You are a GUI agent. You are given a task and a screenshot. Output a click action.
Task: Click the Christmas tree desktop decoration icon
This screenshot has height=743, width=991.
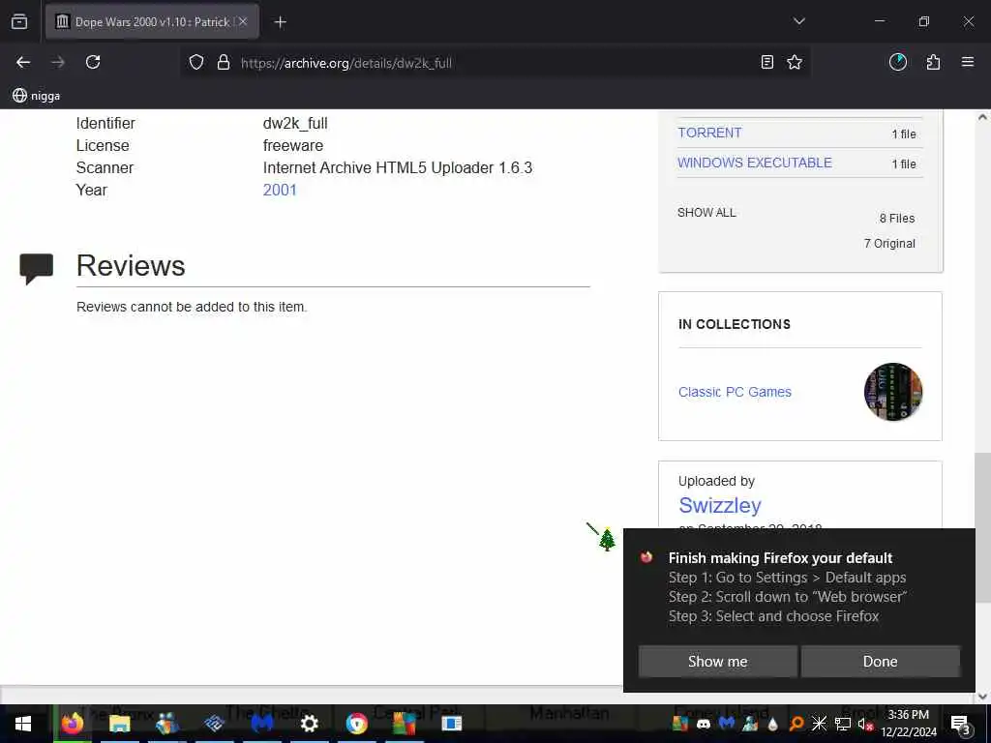(x=606, y=539)
